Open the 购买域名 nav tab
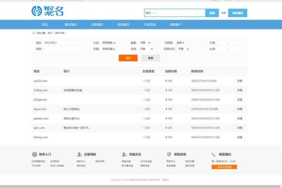The image size is (282, 188). pyautogui.click(x=71, y=24)
